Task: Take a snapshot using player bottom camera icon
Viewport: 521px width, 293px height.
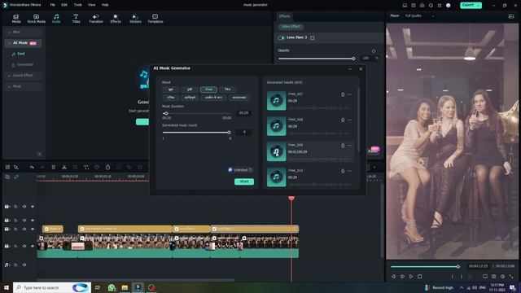Action: tap(494, 277)
